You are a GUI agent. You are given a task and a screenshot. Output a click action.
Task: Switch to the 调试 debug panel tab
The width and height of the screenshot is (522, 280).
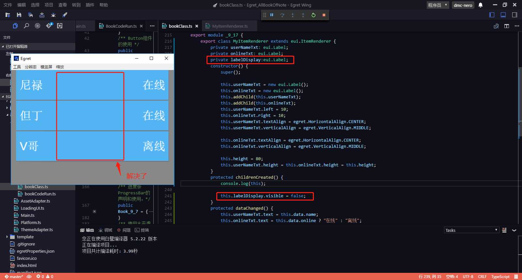[105, 230]
